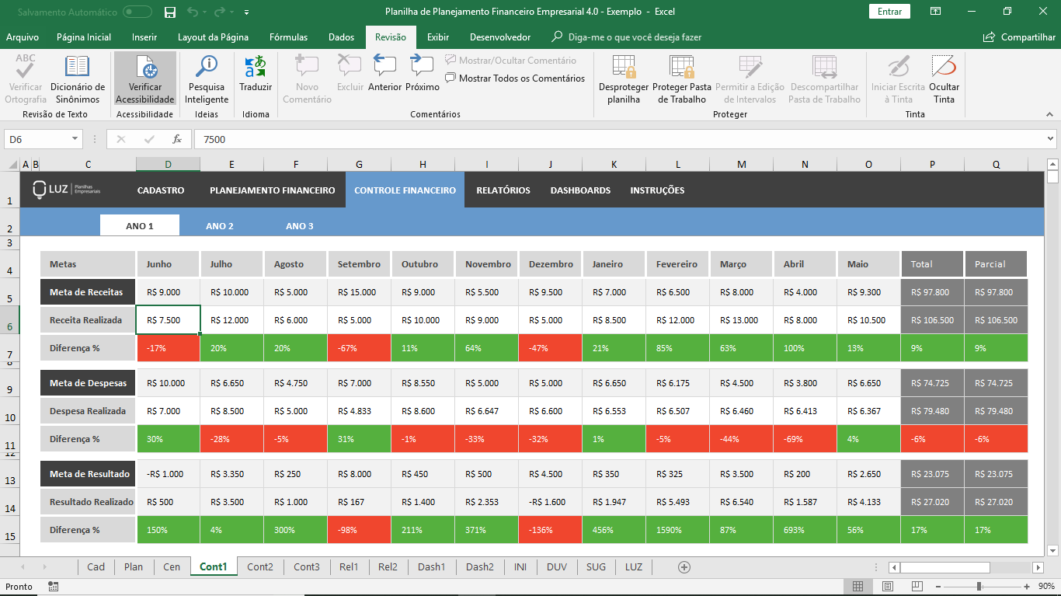1061x596 pixels.
Task: Click the Entrar sign-in button
Action: [889, 12]
